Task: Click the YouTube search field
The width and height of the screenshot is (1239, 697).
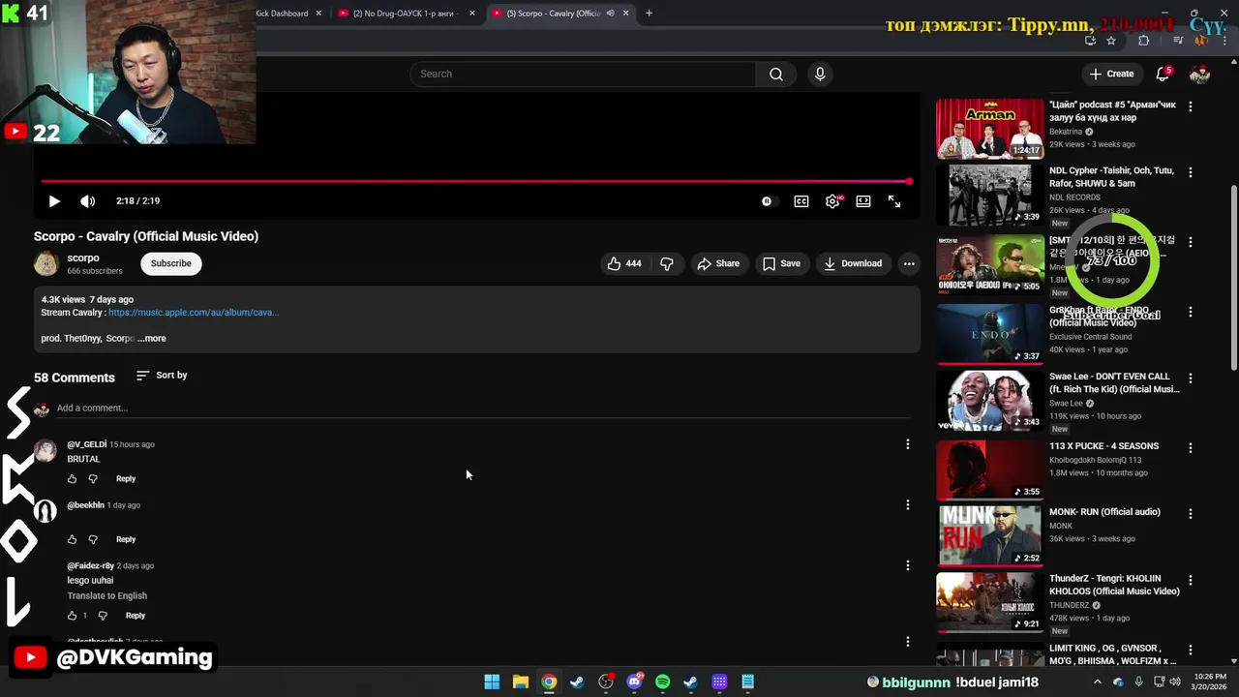Action: coord(583,74)
